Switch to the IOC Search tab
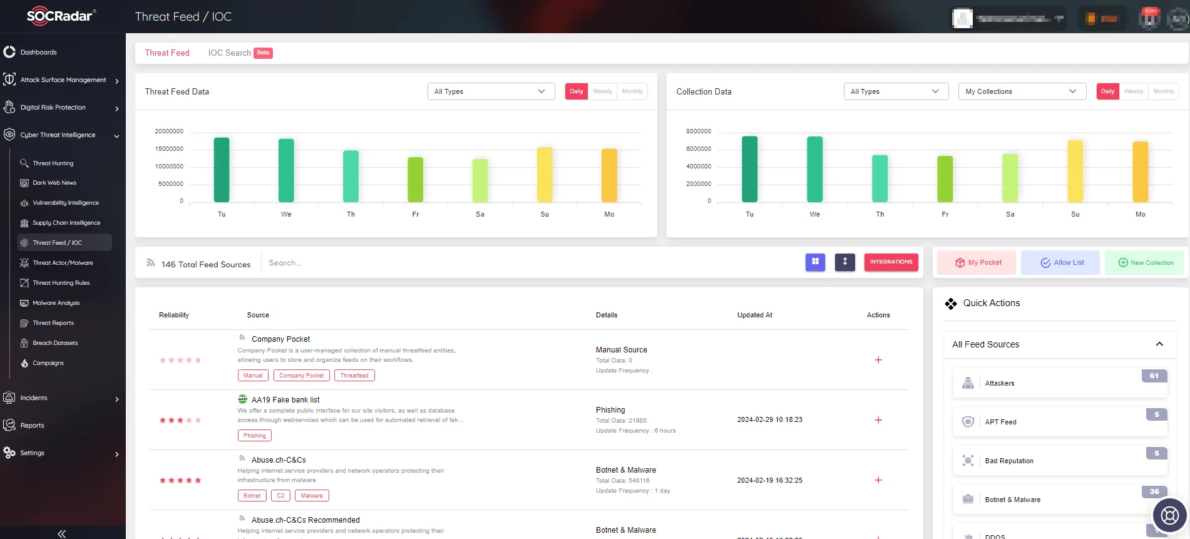The width and height of the screenshot is (1190, 539). coord(229,53)
